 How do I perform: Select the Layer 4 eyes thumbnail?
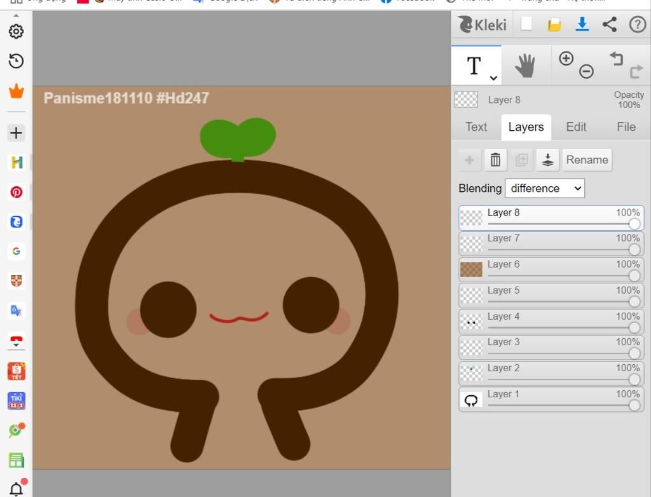click(x=471, y=322)
